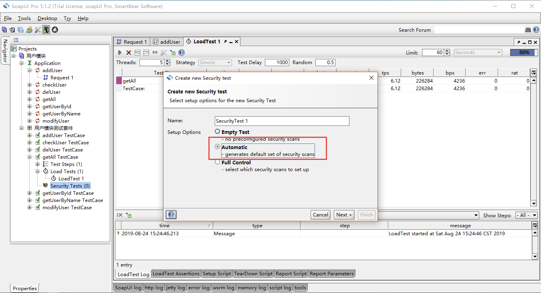Select the Automatic radio option

point(218,147)
